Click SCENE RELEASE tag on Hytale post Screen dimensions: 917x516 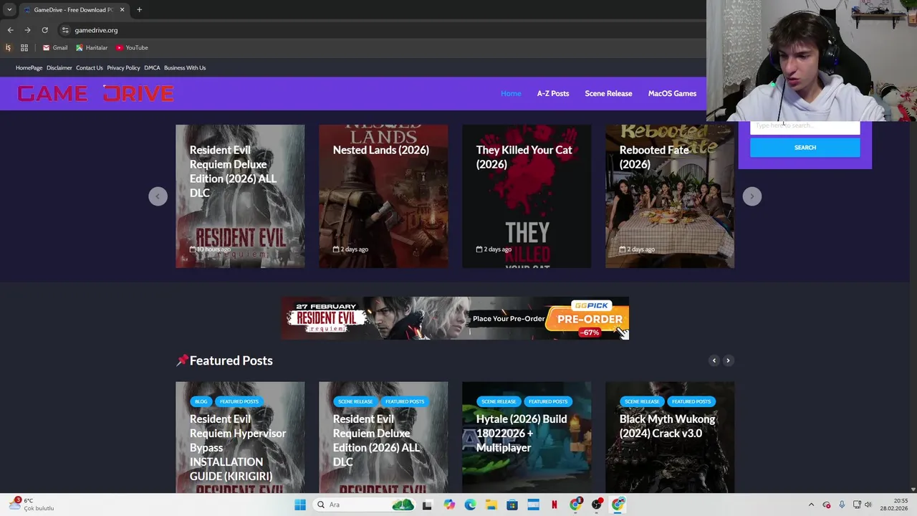pos(498,401)
